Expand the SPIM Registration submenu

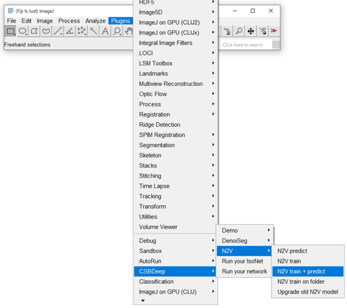[176, 135]
